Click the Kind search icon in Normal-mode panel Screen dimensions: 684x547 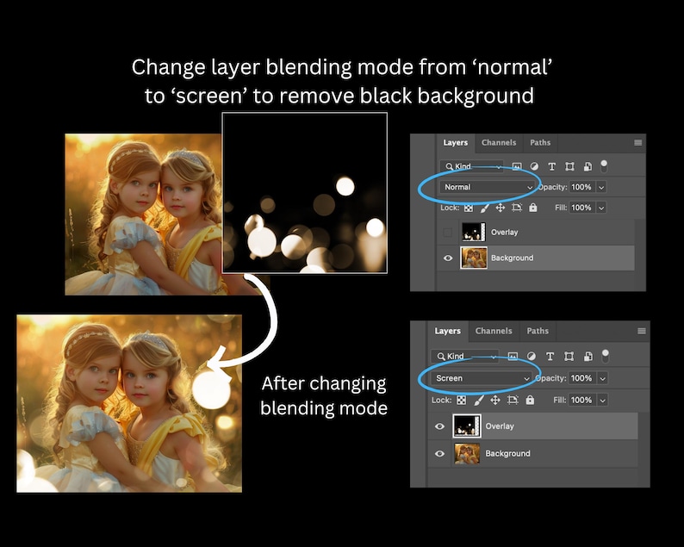[449, 166]
